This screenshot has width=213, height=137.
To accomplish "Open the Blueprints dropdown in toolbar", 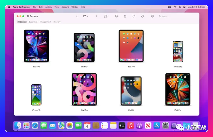I will click(x=106, y=16).
